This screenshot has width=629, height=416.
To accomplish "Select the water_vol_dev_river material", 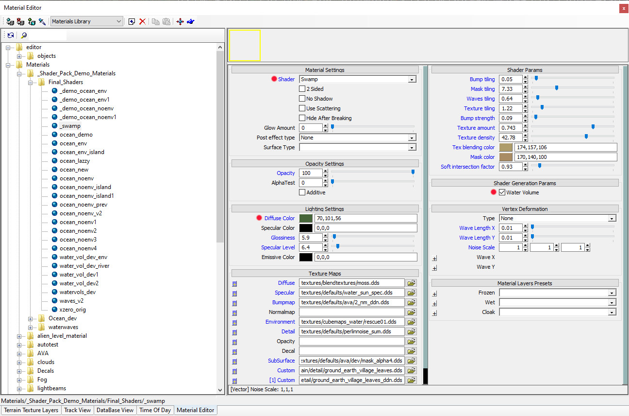I will click(x=84, y=266).
